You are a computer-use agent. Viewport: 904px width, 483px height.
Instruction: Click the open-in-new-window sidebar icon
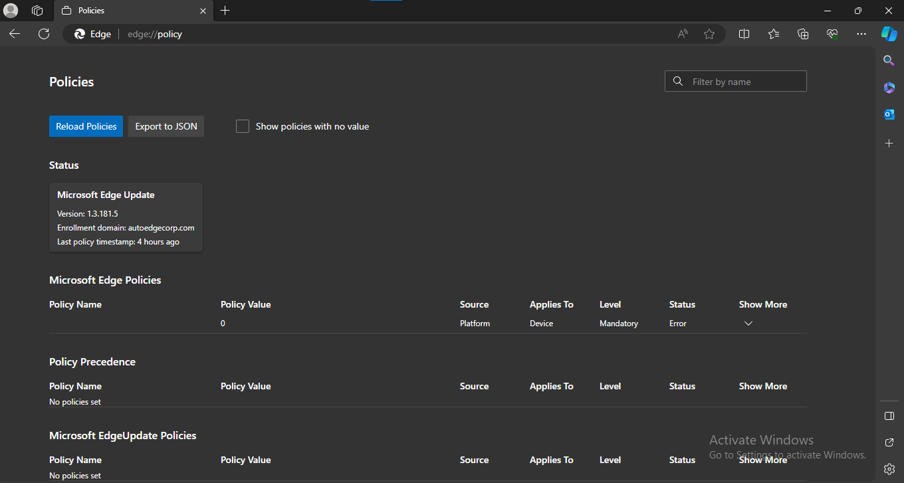tap(889, 442)
